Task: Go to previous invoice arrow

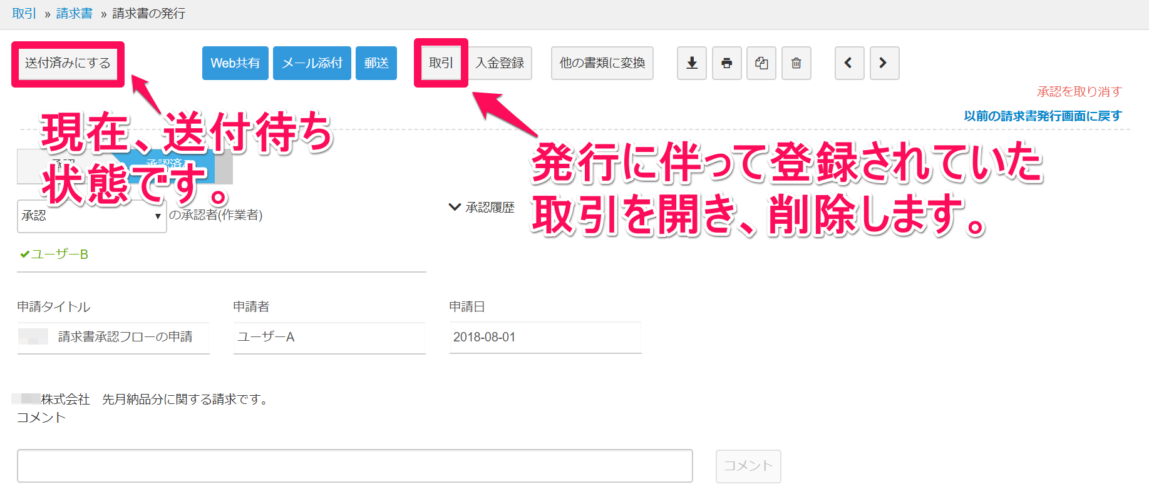Action: pyautogui.click(x=849, y=63)
